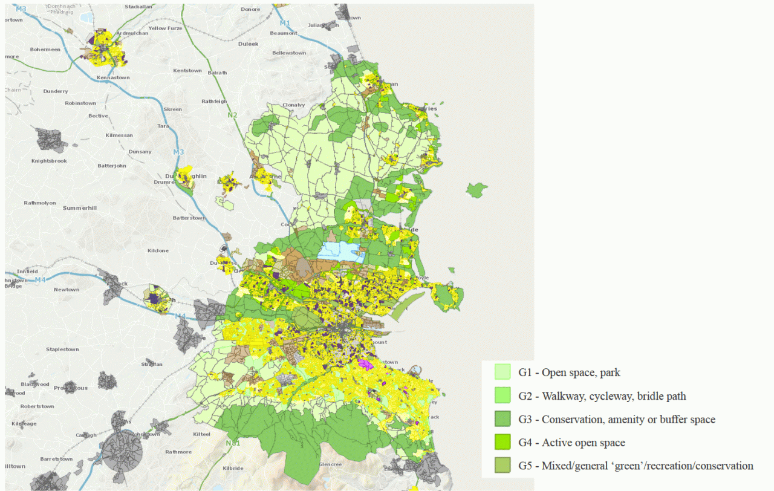Click the M1 motorway label
The height and width of the screenshot is (491, 774).
click(285, 23)
